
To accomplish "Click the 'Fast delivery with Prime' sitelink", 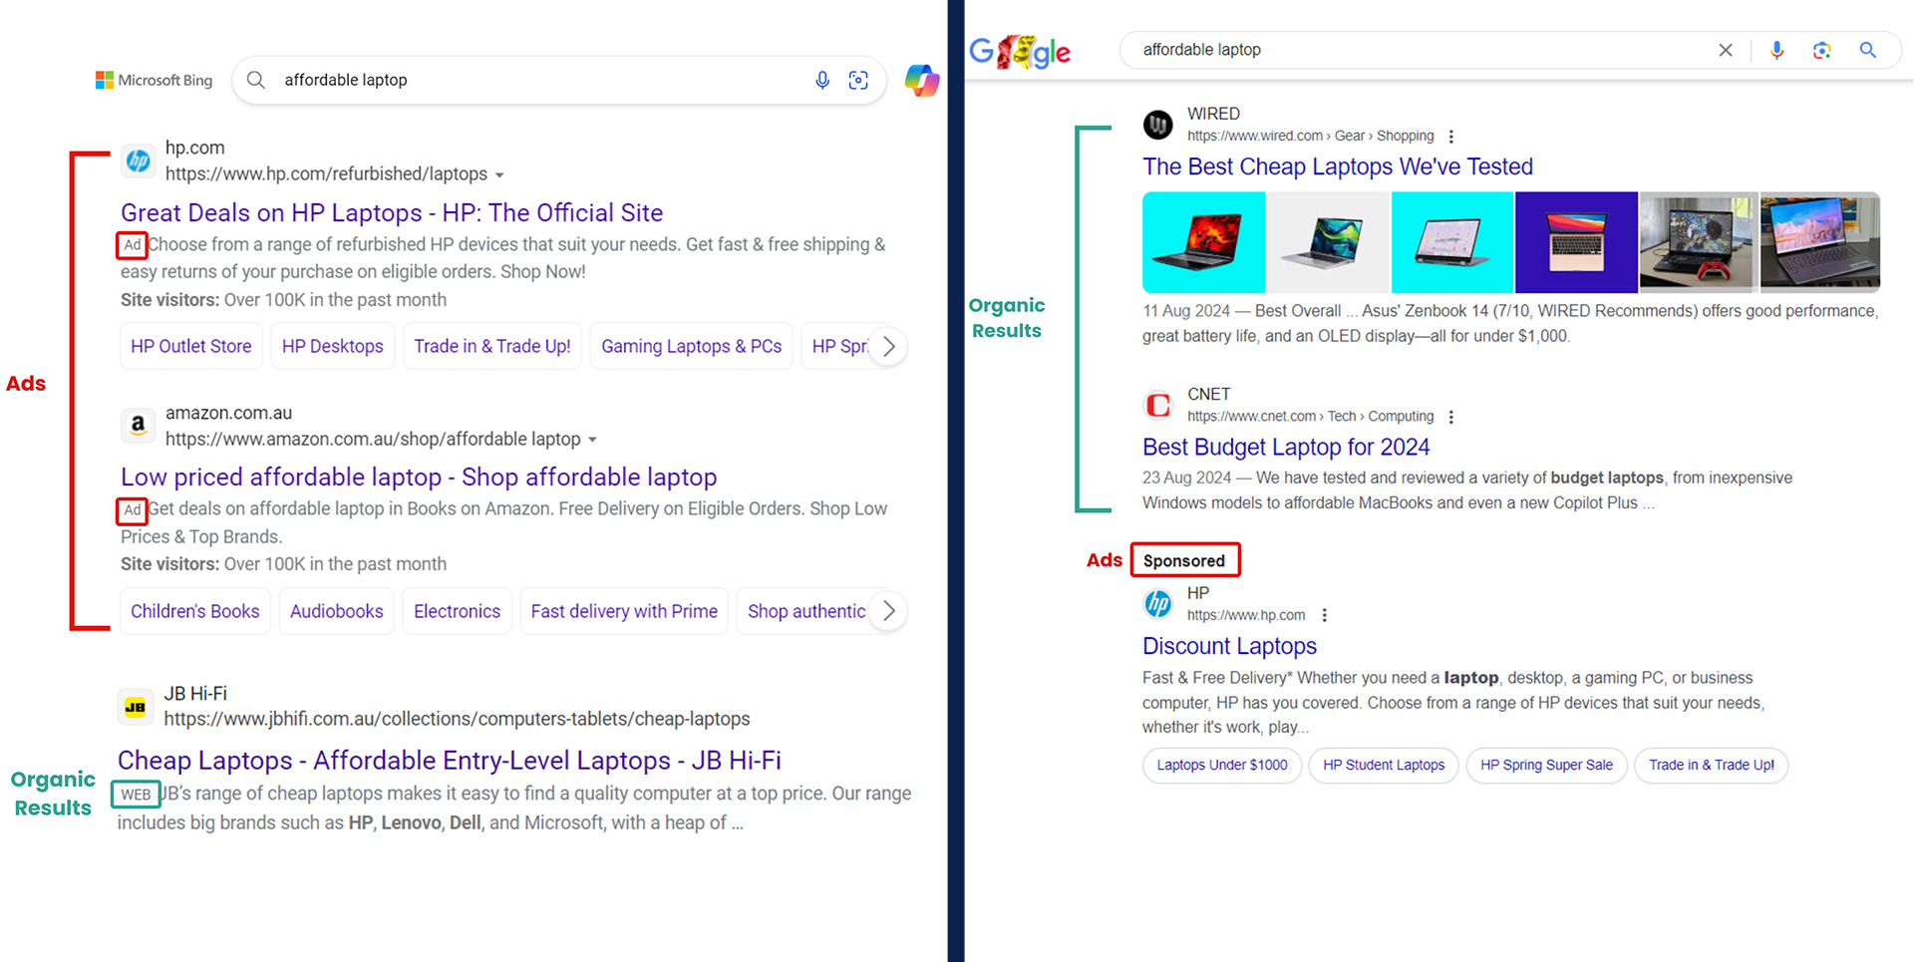I will (x=624, y=611).
